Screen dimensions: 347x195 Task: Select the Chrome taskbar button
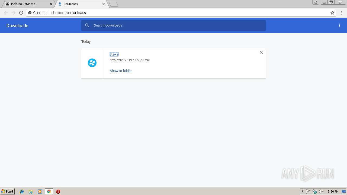tap(49, 191)
